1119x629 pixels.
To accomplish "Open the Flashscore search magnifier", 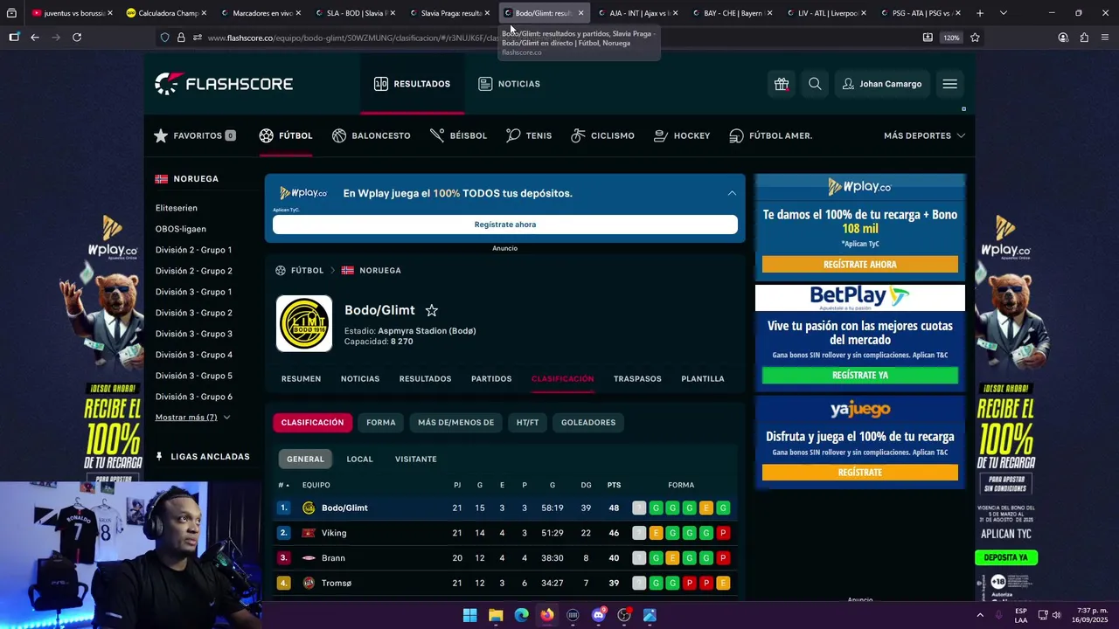I will [815, 84].
